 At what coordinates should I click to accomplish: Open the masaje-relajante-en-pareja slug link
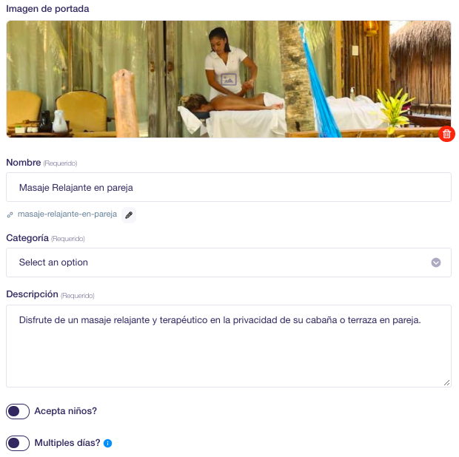(67, 214)
